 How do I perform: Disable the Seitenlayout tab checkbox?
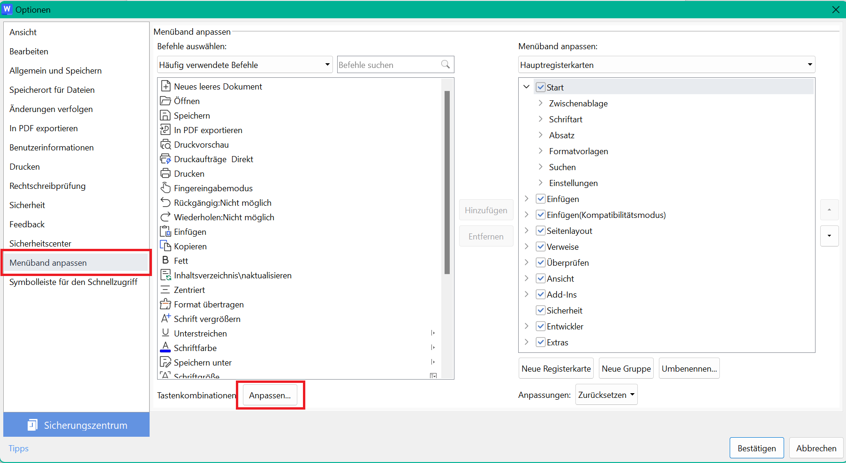tap(541, 231)
